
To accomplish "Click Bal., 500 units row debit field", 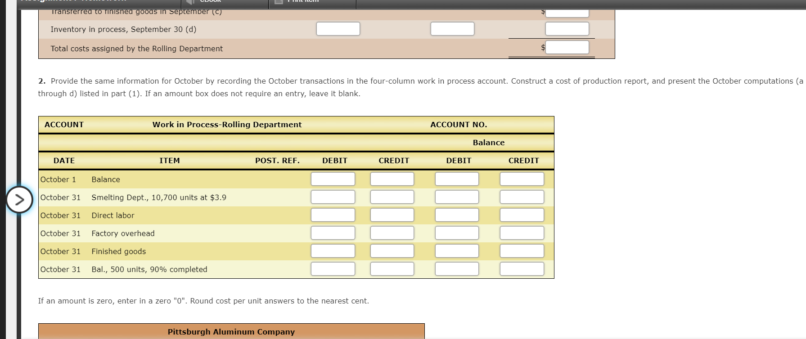I will tap(333, 269).
